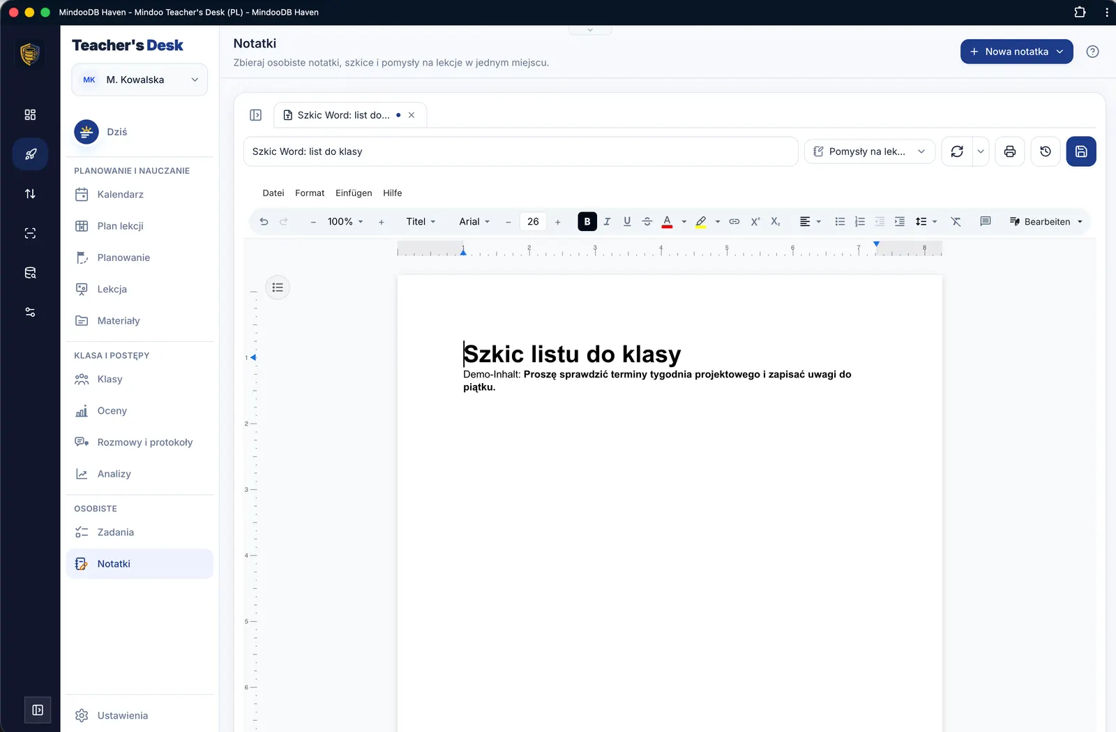Open the text alignment dropdown
The width and height of the screenshot is (1116, 732).
click(810, 222)
